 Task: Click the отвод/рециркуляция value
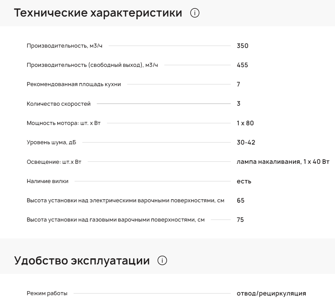coord(272,293)
